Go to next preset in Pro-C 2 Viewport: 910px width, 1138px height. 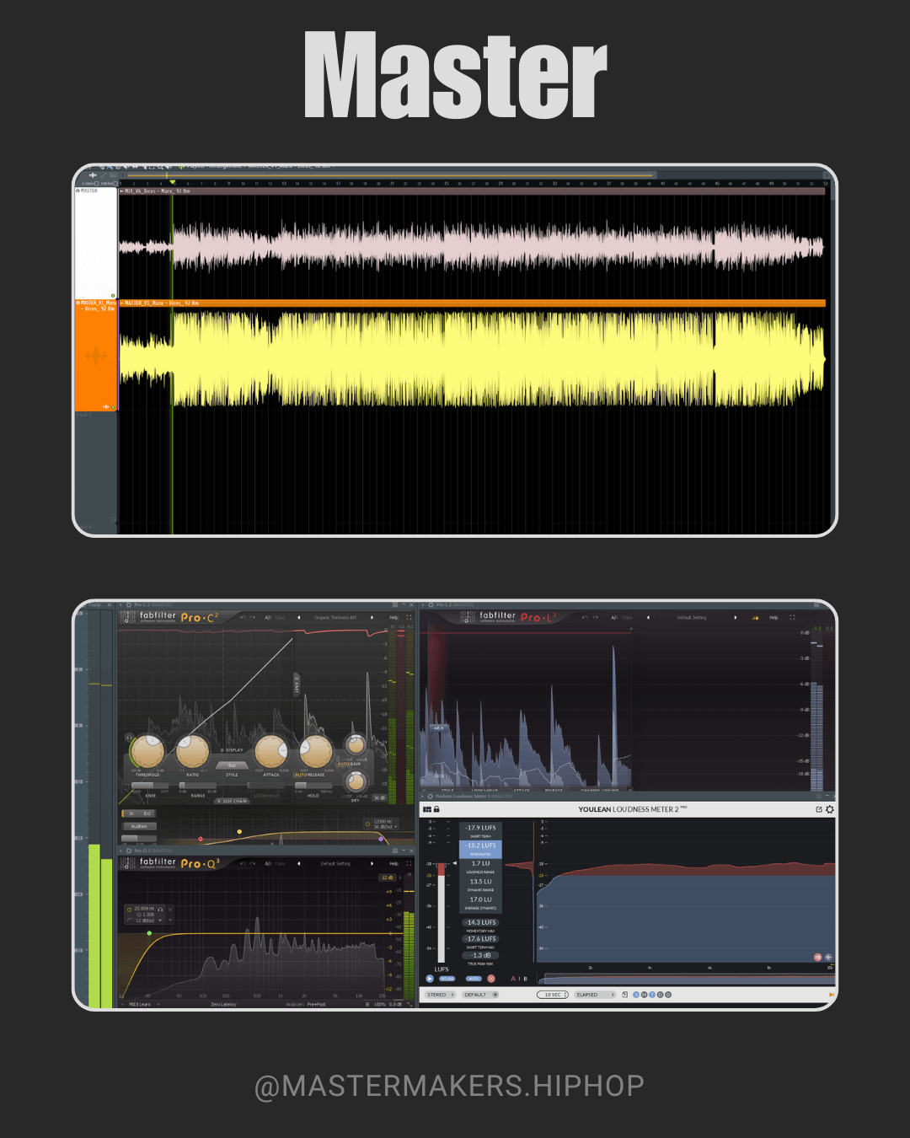click(372, 618)
